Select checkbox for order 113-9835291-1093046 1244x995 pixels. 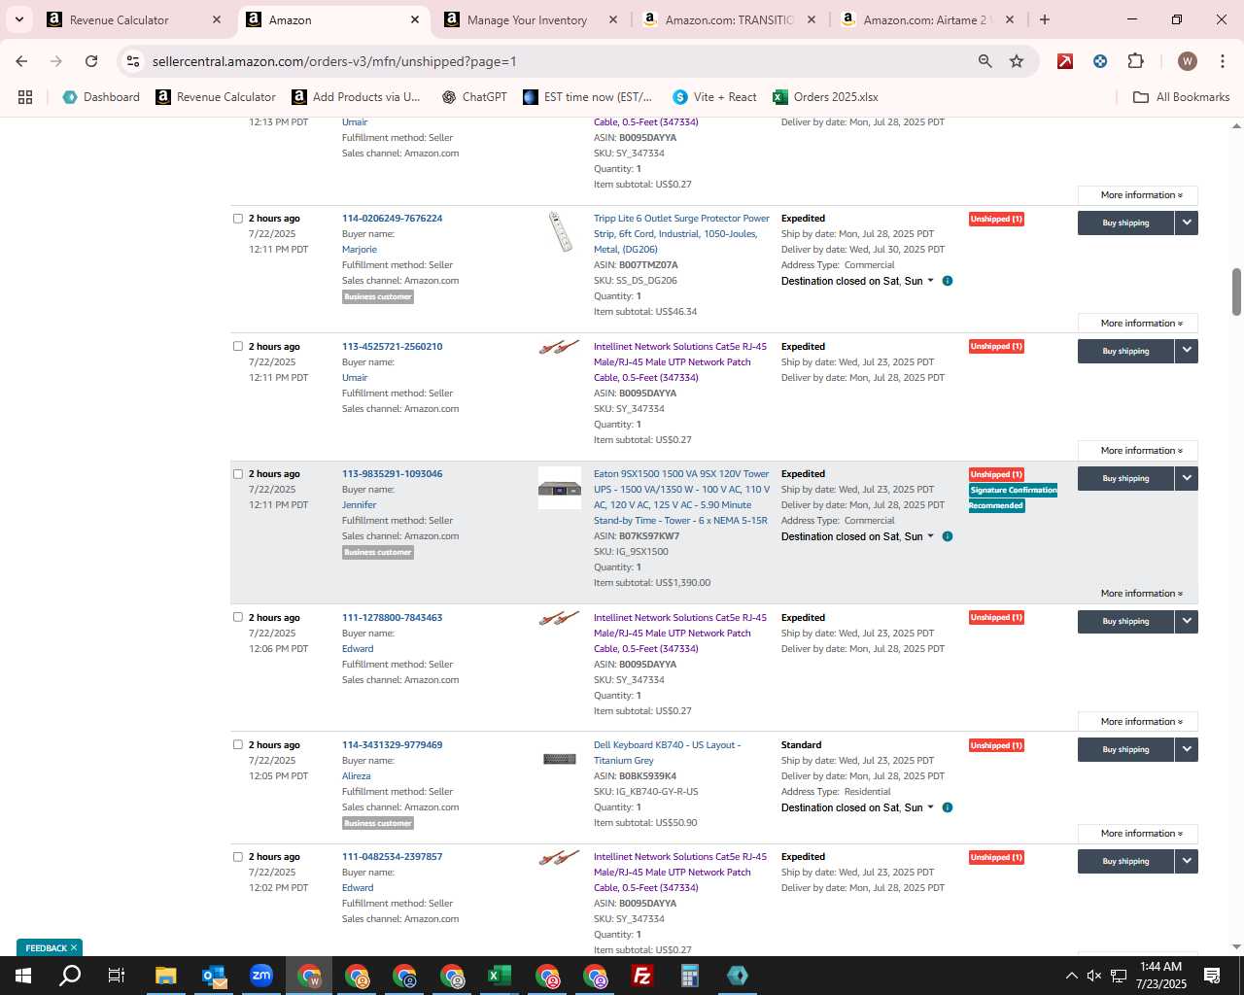(238, 474)
